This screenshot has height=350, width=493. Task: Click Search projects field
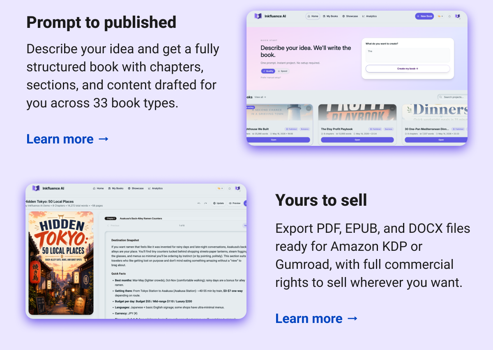tap(452, 97)
